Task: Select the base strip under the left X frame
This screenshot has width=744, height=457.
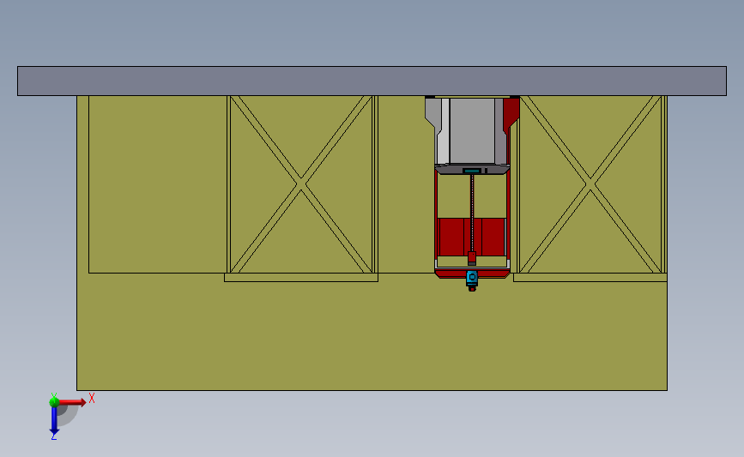Action: click(x=301, y=278)
